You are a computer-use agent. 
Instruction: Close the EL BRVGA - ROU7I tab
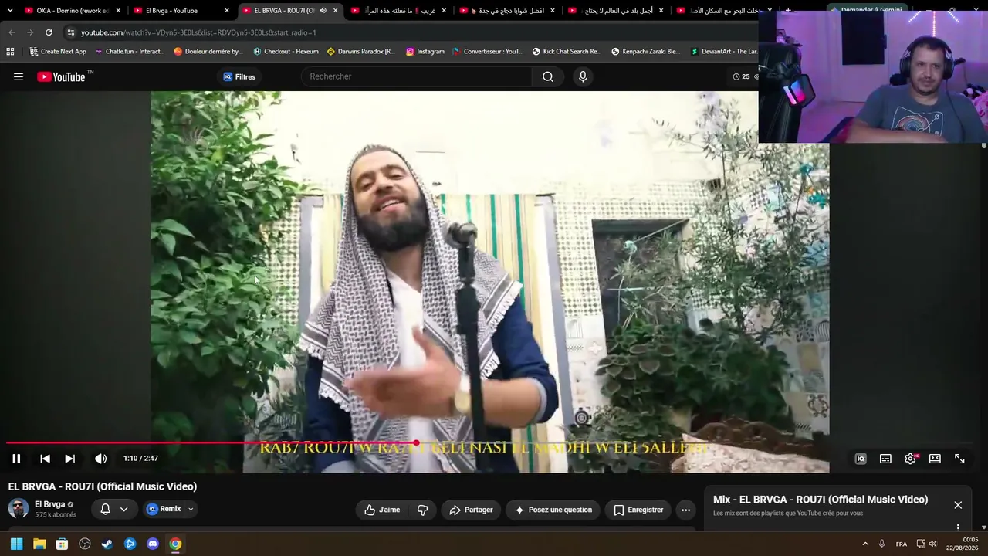pos(335,11)
